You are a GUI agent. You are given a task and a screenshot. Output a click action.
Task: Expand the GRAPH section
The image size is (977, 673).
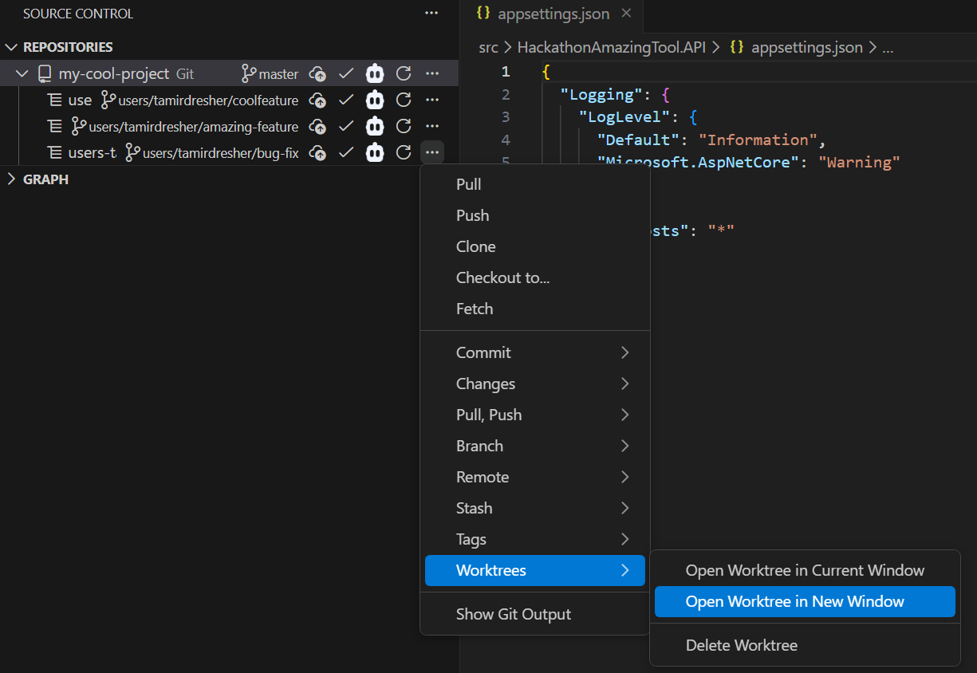(x=12, y=179)
